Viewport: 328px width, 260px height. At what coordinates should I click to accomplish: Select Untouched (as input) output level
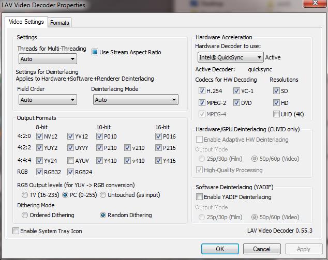103,195
